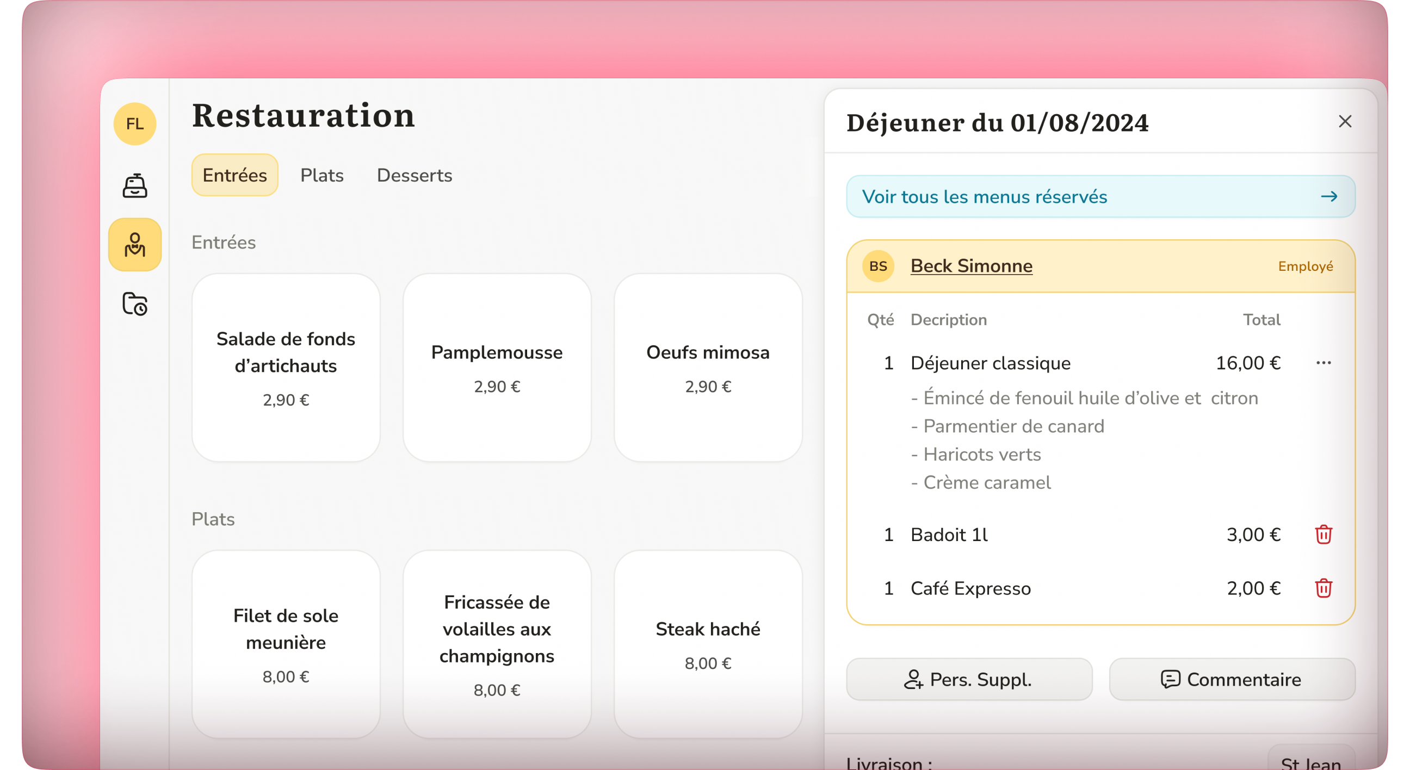
Task: Switch to the Desserts tab
Action: tap(415, 175)
